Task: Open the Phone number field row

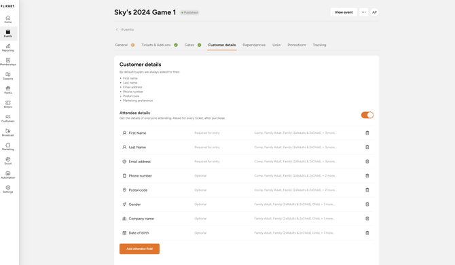Action: point(247,175)
